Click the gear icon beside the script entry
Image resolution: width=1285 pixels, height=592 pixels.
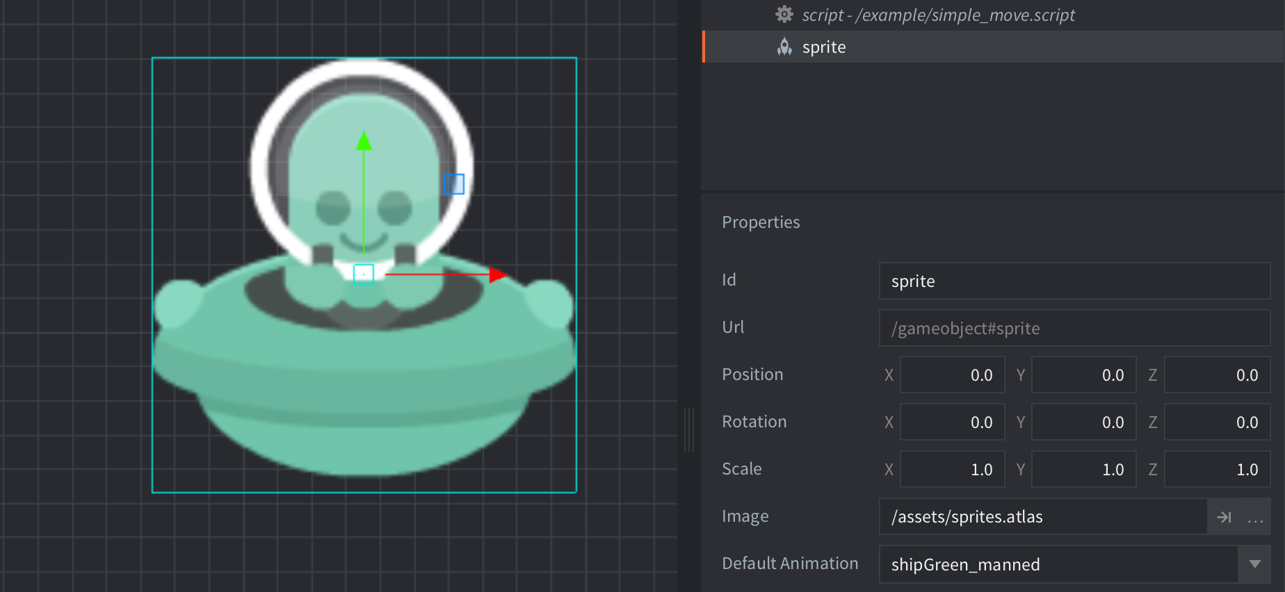pos(784,15)
